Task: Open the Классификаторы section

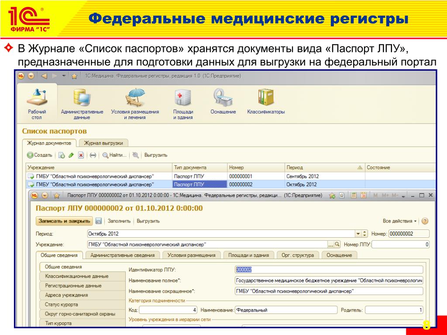Action: coord(266,101)
